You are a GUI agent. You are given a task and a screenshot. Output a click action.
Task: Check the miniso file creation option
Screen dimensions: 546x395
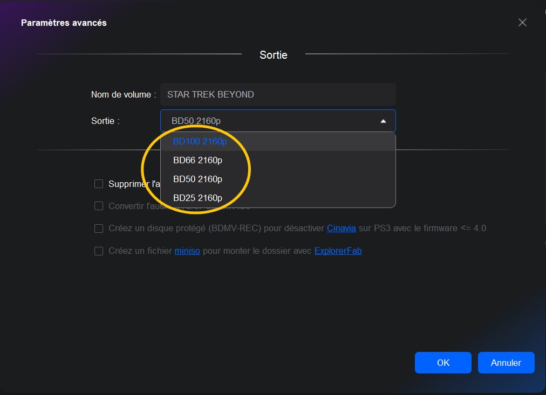click(99, 251)
